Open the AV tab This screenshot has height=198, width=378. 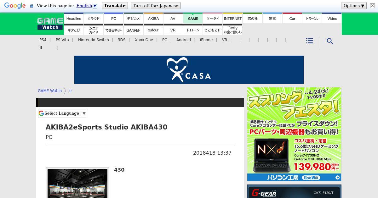pyautogui.click(x=173, y=19)
